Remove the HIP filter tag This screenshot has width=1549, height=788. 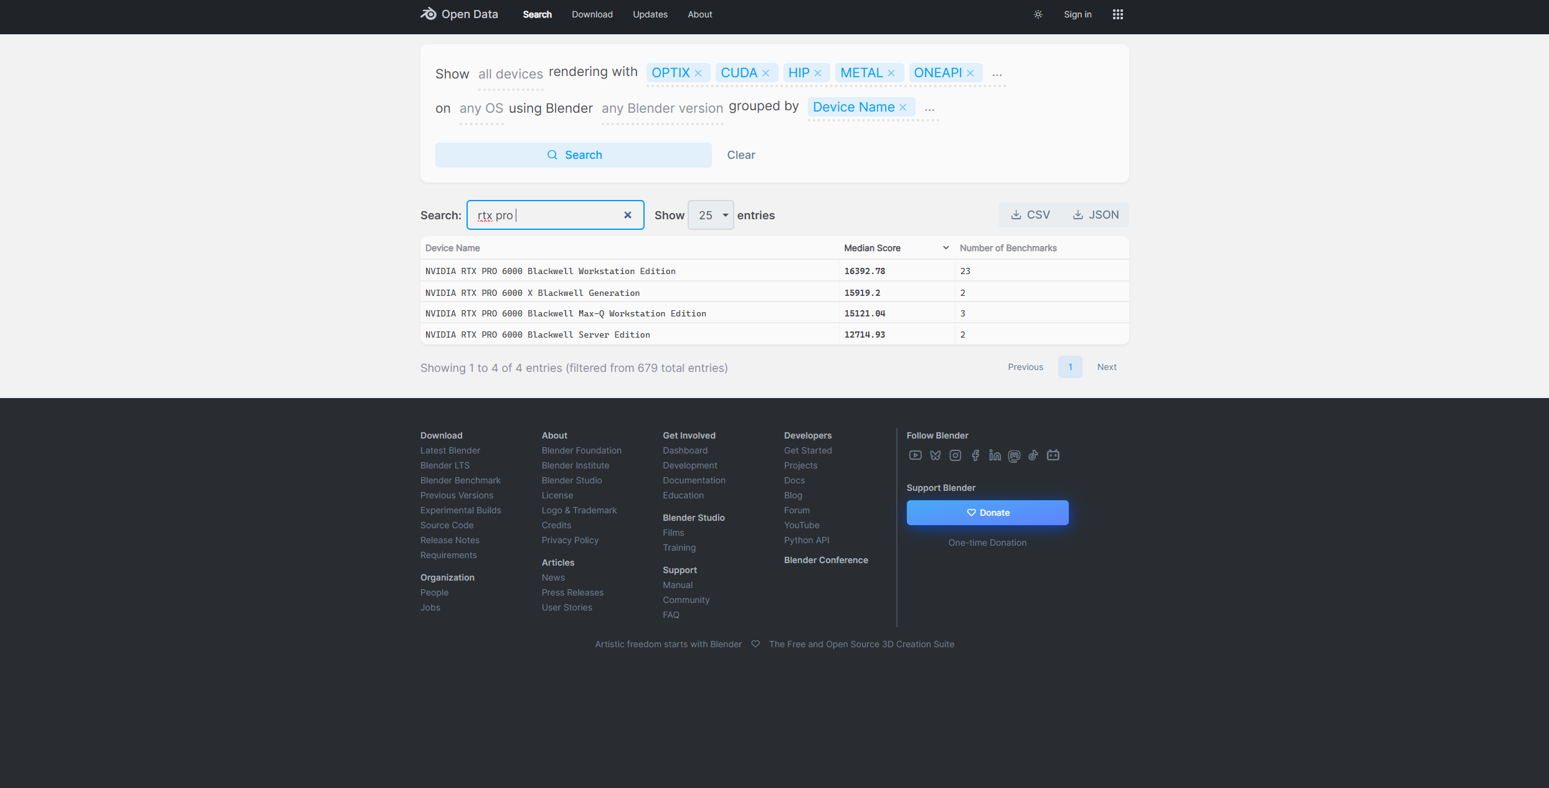tap(818, 74)
